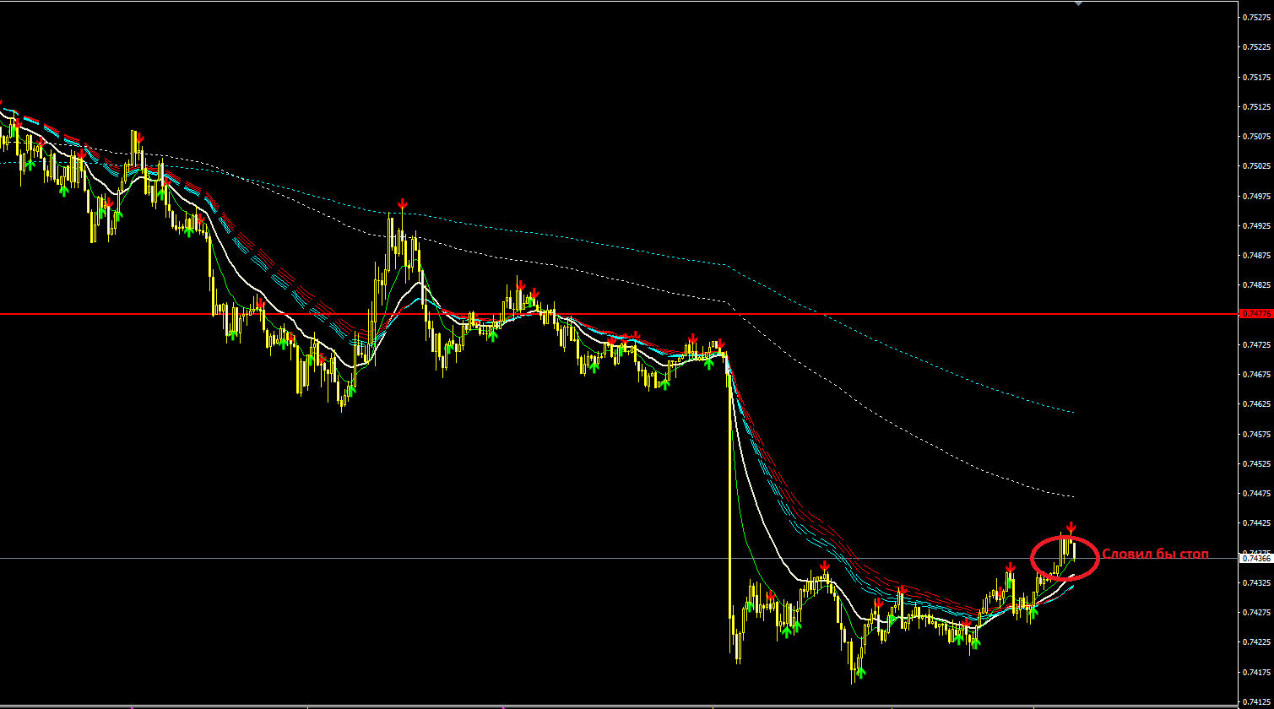The height and width of the screenshot is (709, 1274).
Task: Click price scale value 0.74725
Action: [x=1256, y=345]
